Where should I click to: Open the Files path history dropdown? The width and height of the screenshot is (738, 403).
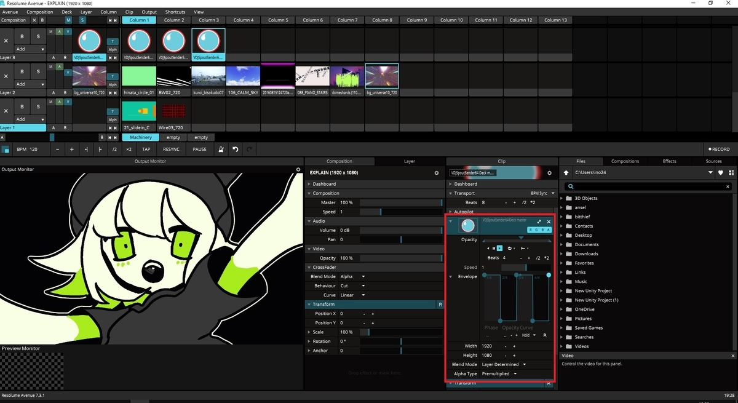(711, 173)
